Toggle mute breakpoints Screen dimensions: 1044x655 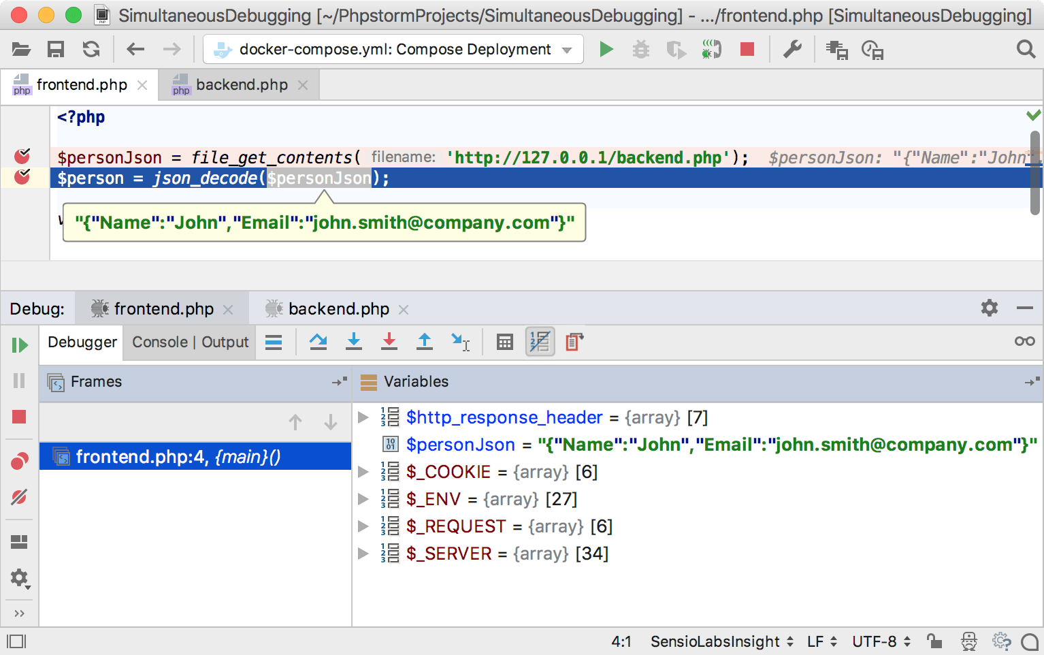19,496
